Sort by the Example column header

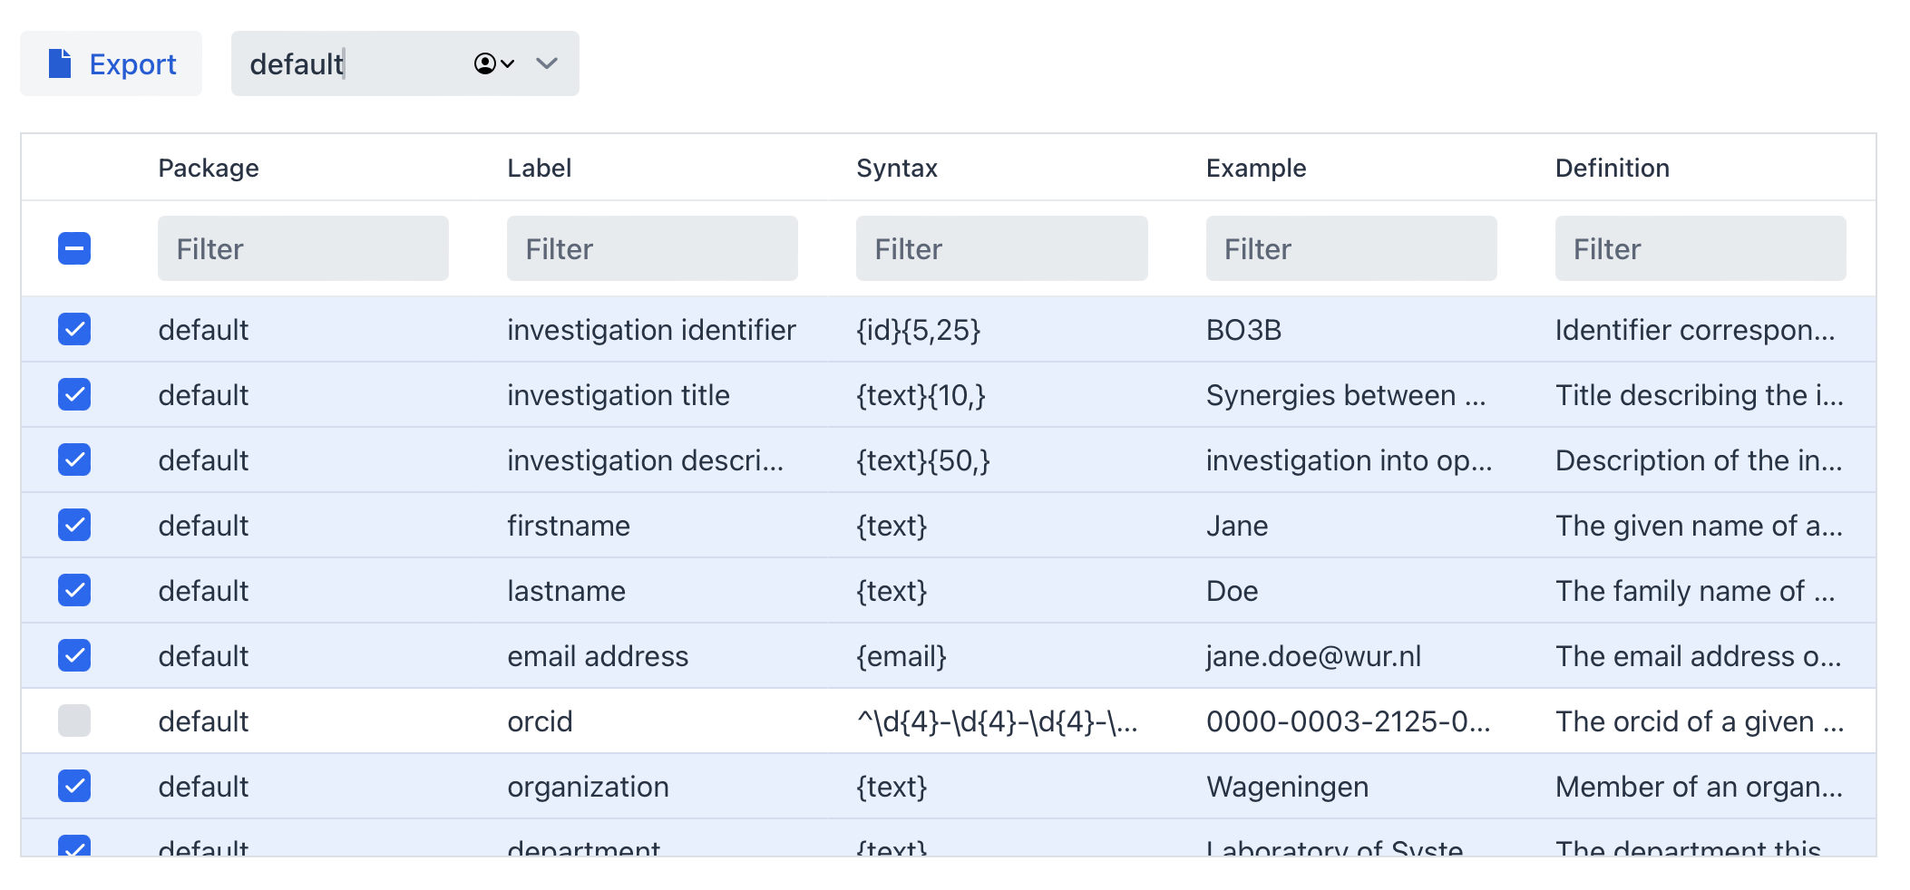(1256, 168)
